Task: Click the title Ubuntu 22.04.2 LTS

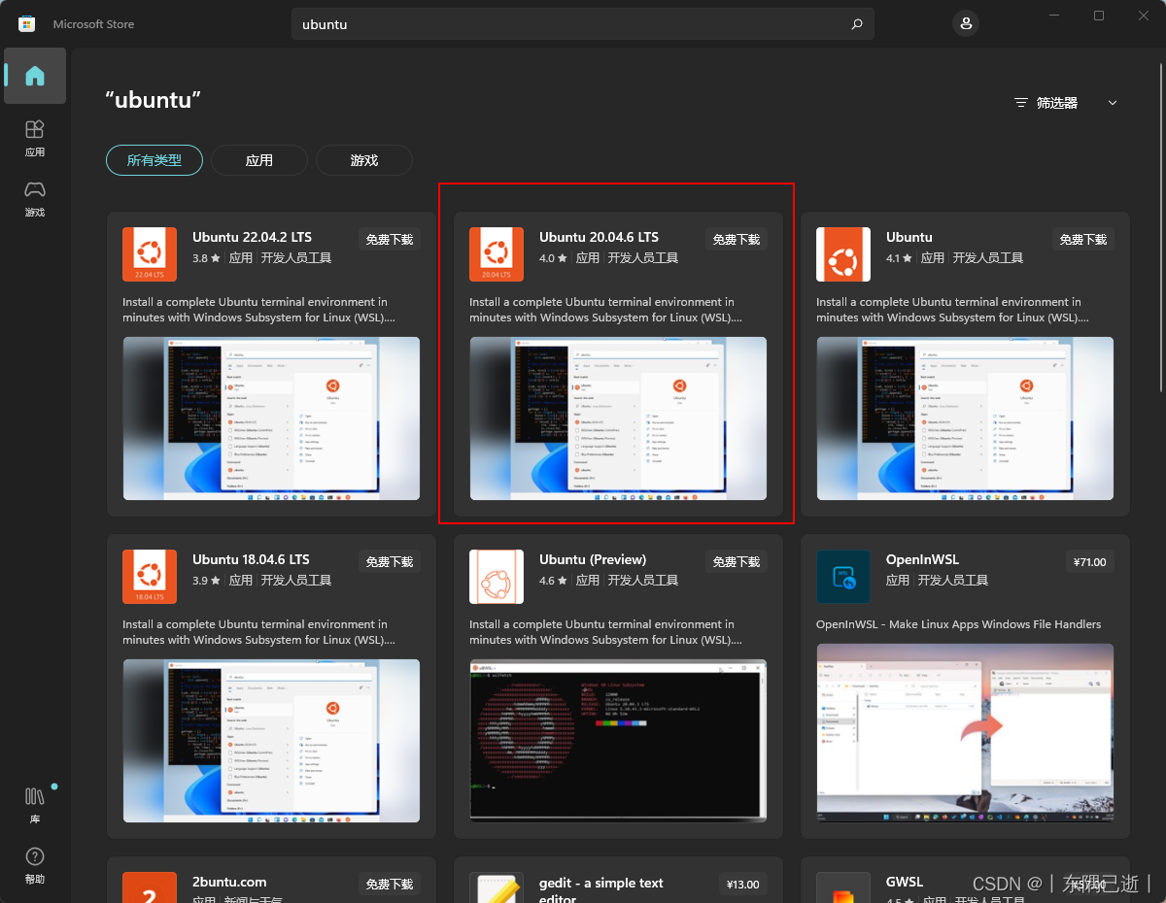Action: coord(252,237)
